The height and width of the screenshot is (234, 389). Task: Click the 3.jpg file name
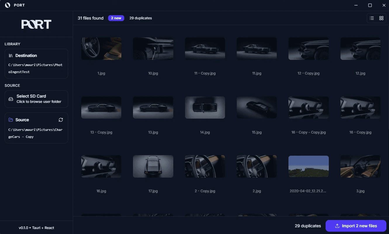360,191
